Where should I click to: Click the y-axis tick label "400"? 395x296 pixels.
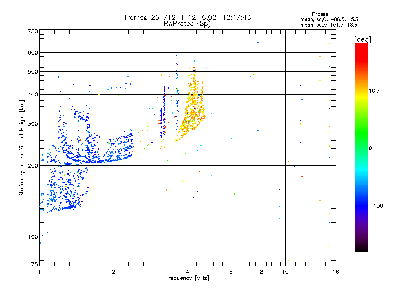33,95
